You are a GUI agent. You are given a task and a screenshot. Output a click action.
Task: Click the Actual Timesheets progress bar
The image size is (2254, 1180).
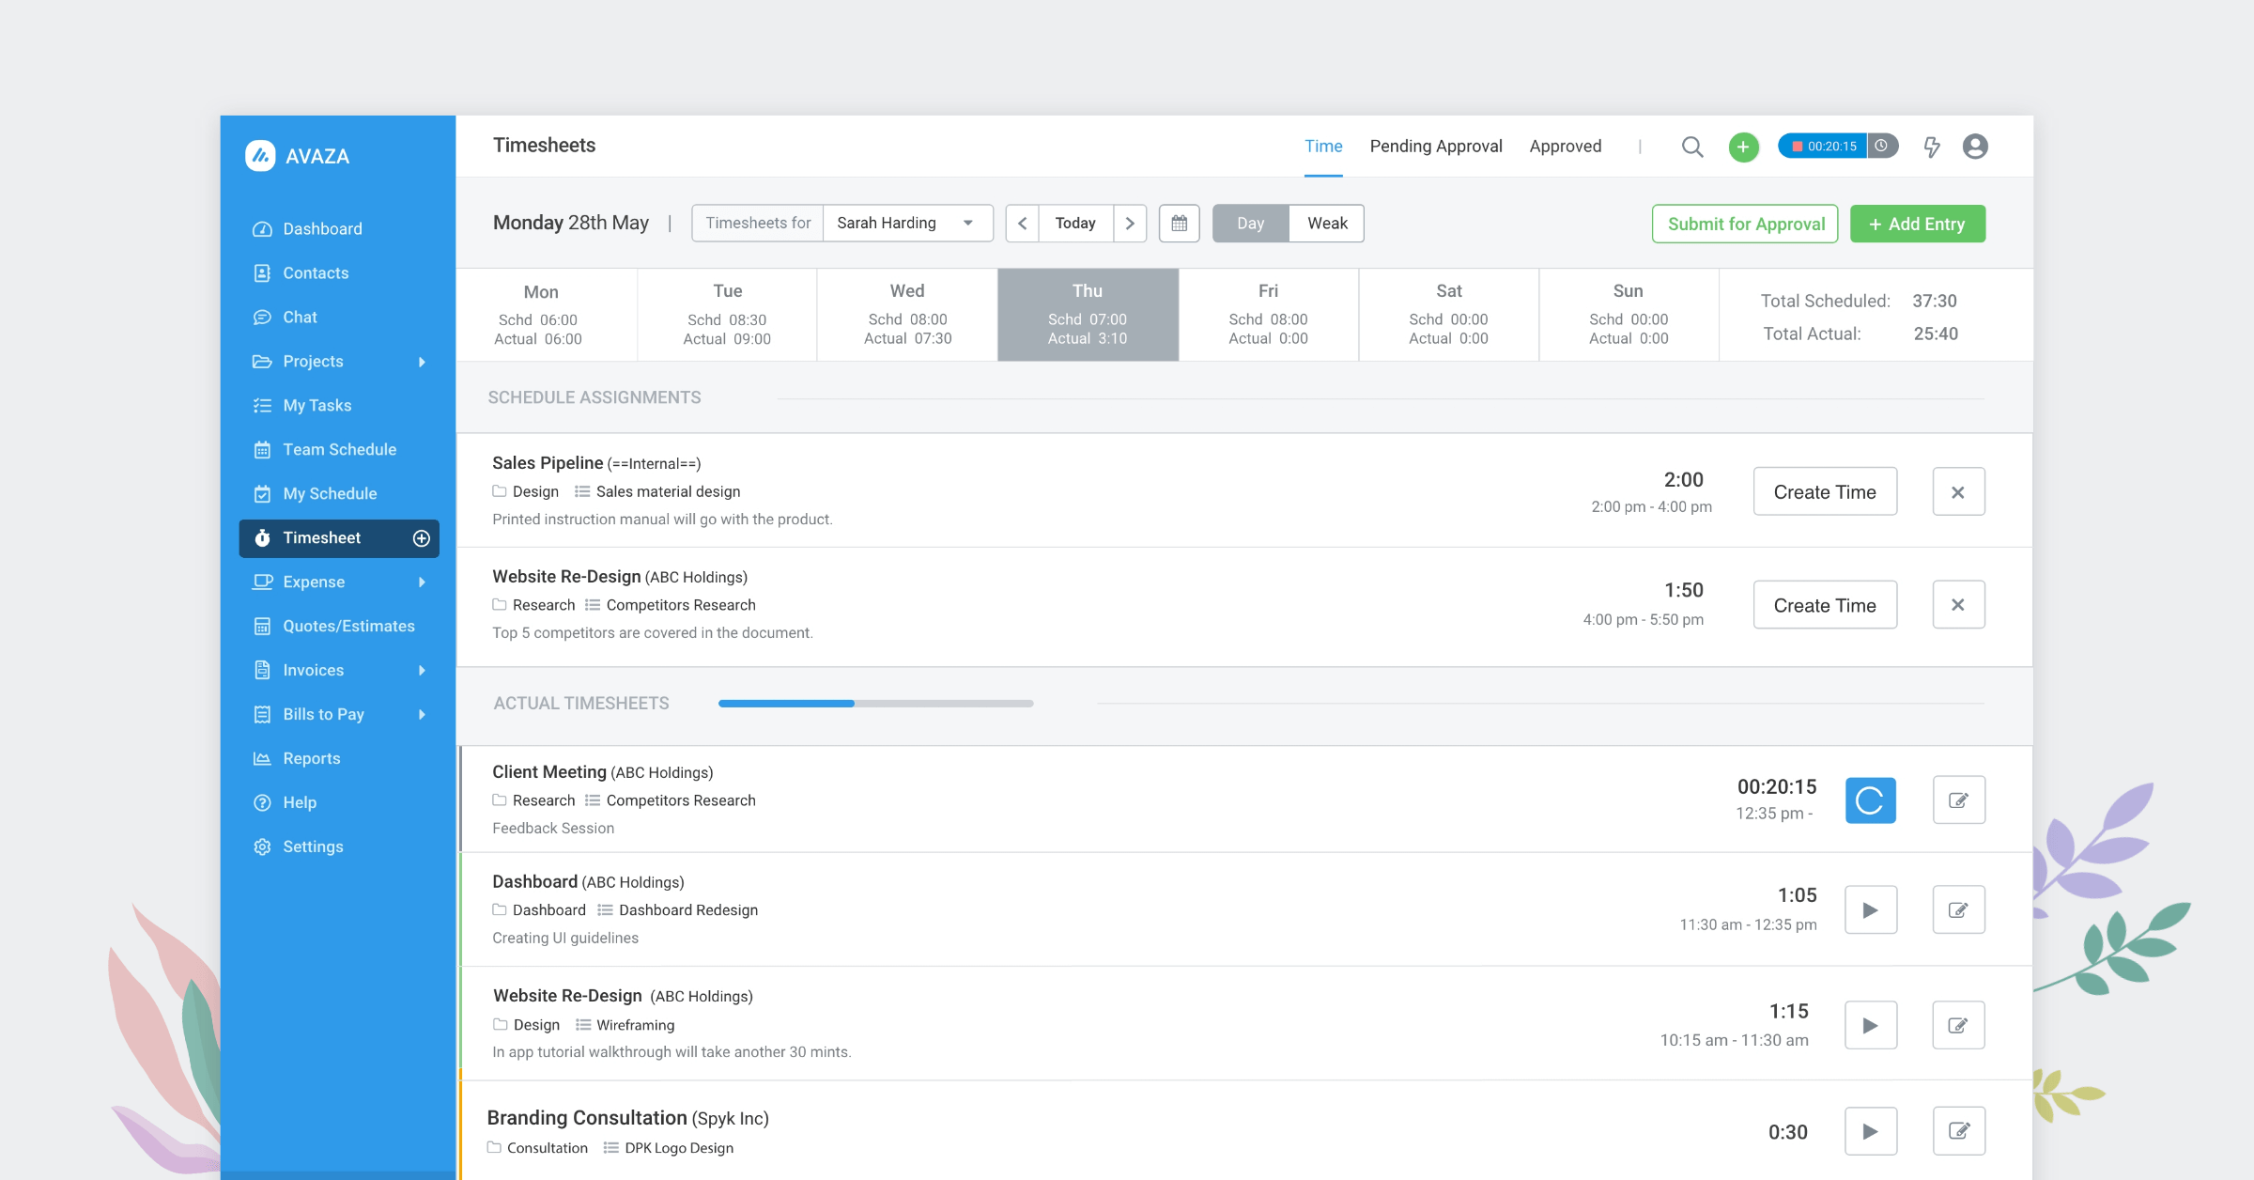(x=875, y=703)
